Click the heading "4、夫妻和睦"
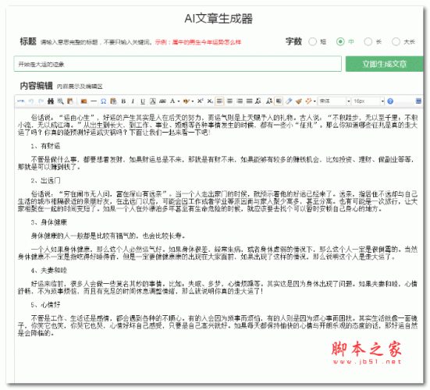Image resolution: width=430 pixels, height=390 pixels. pyautogui.click(x=49, y=271)
